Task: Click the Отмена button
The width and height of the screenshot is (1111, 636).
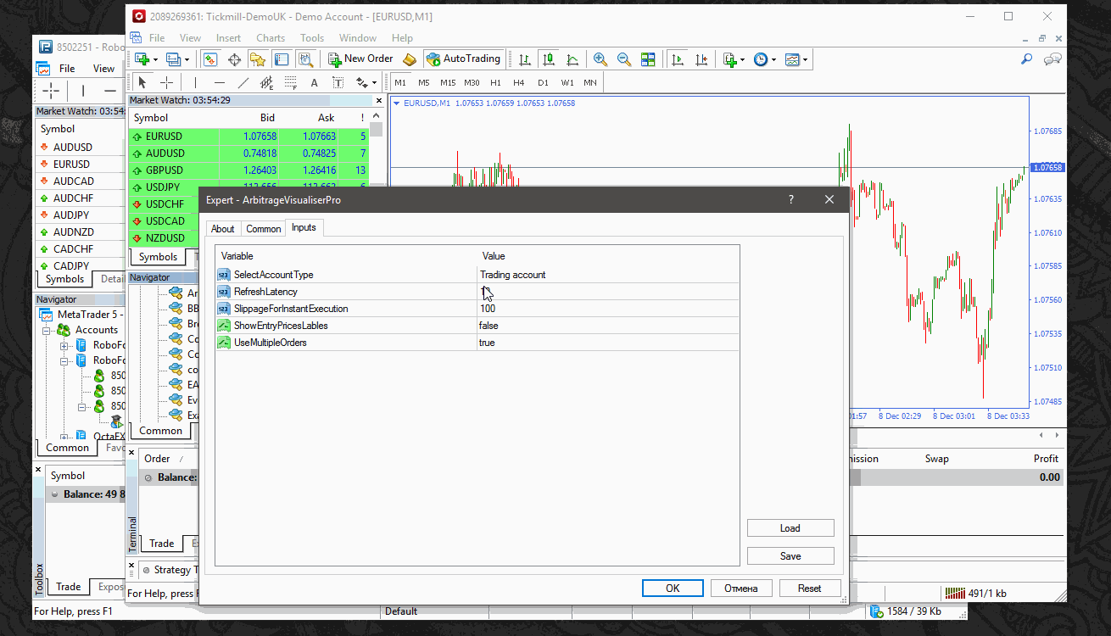Action: pos(741,588)
